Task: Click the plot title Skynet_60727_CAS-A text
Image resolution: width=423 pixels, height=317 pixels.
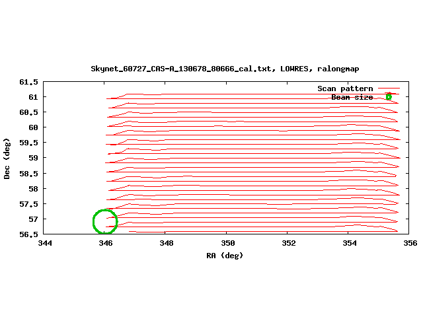Action: pos(225,69)
